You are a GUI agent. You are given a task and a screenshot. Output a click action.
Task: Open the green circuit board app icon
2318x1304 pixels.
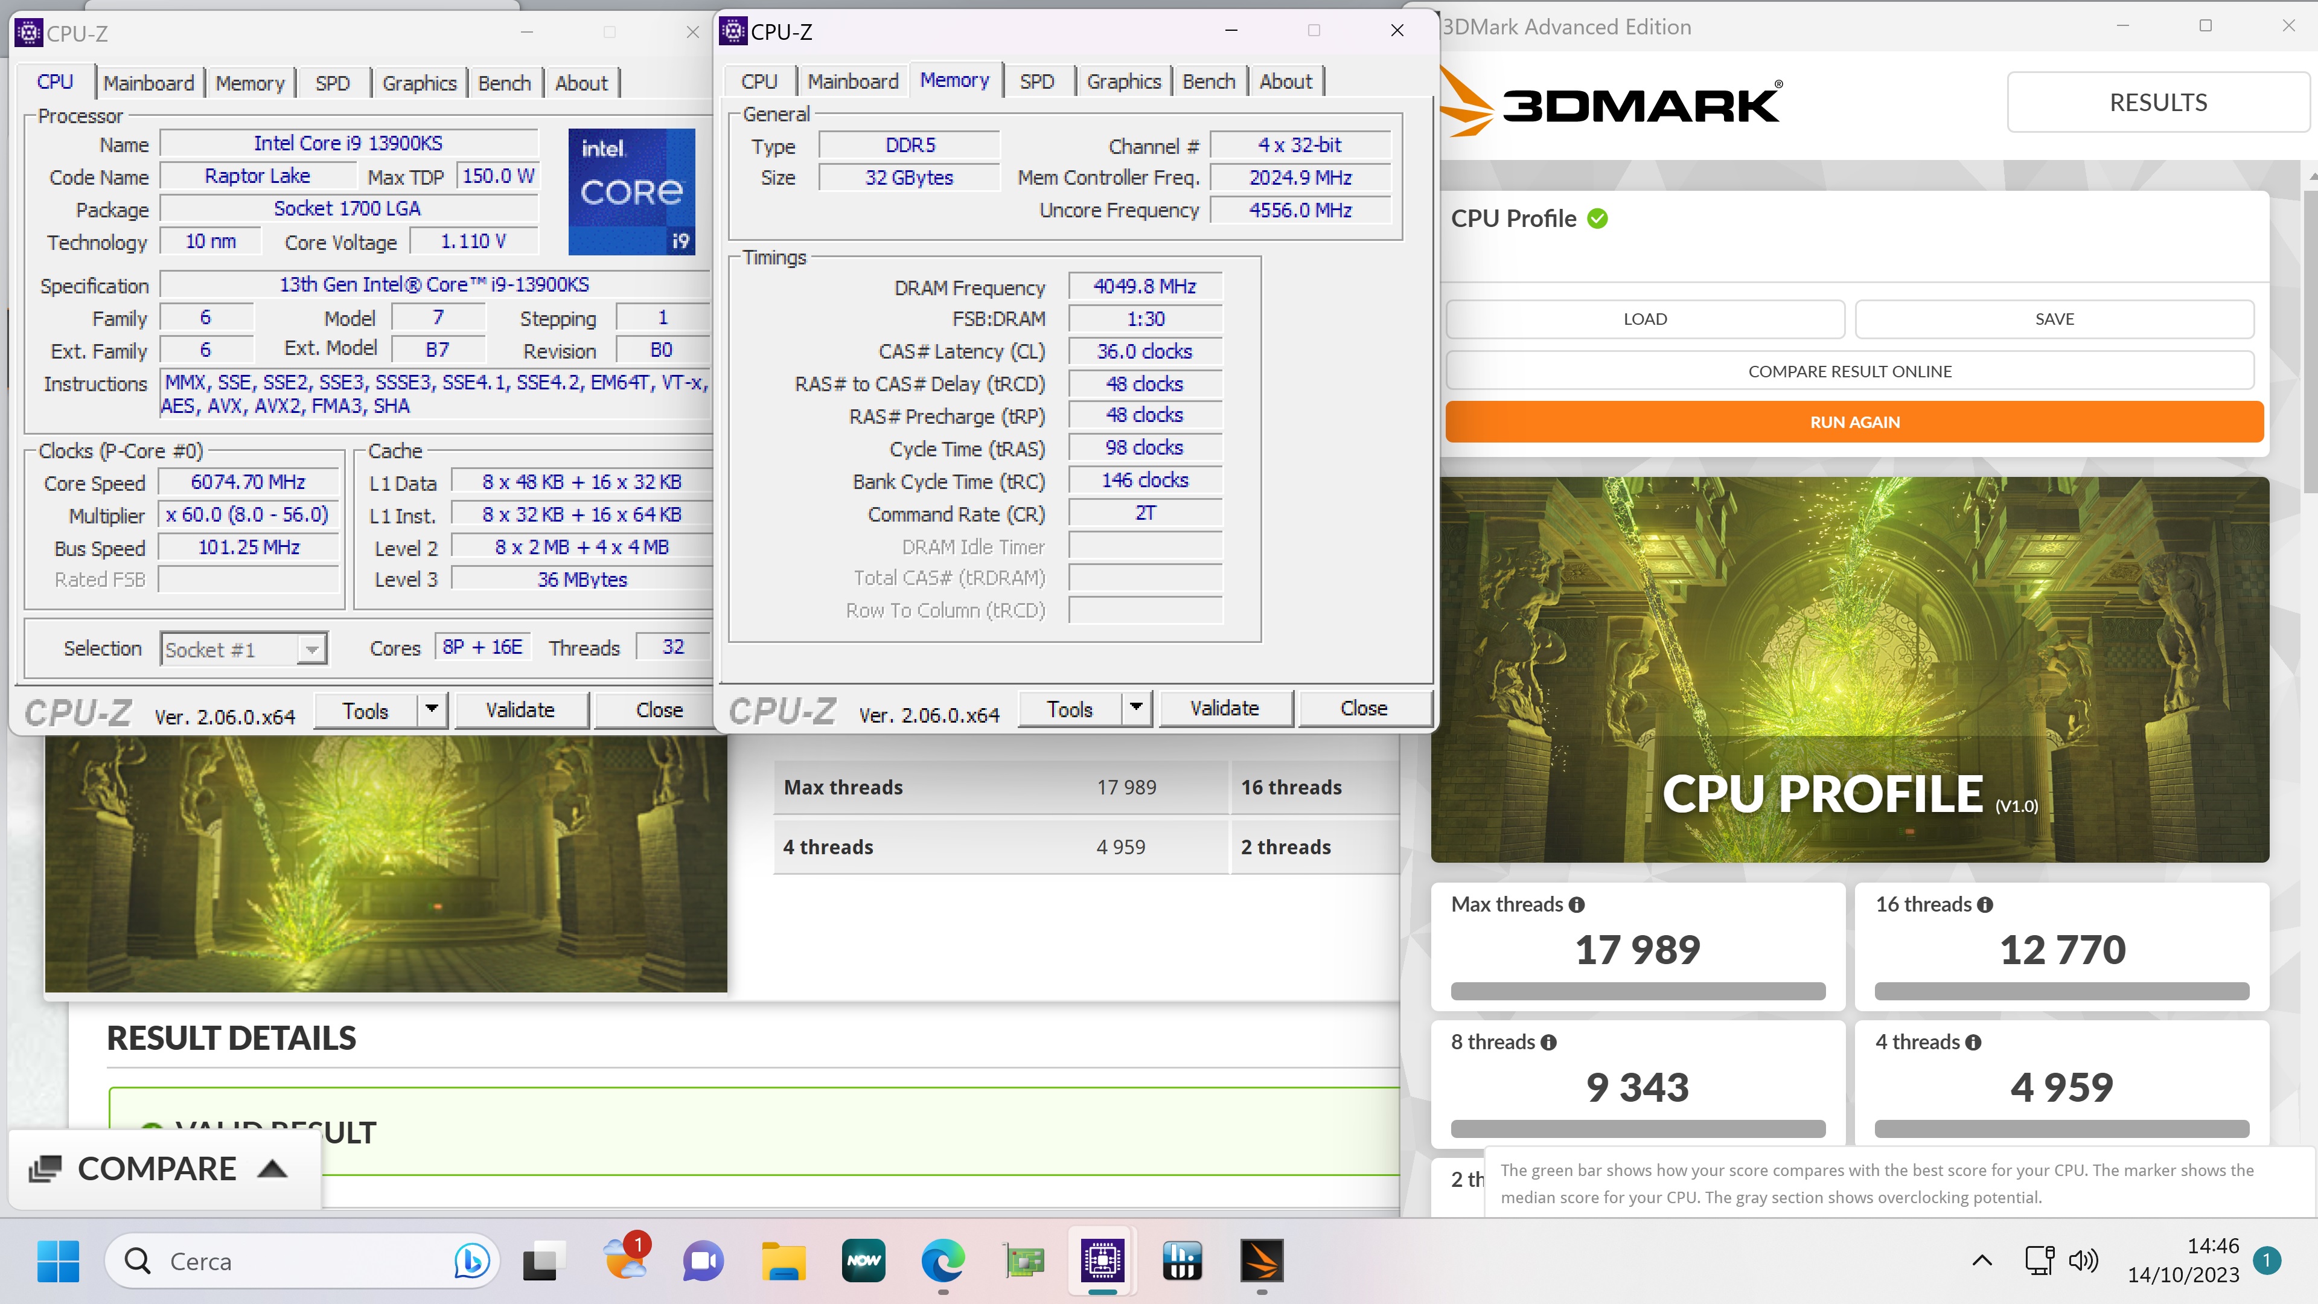coord(1023,1261)
